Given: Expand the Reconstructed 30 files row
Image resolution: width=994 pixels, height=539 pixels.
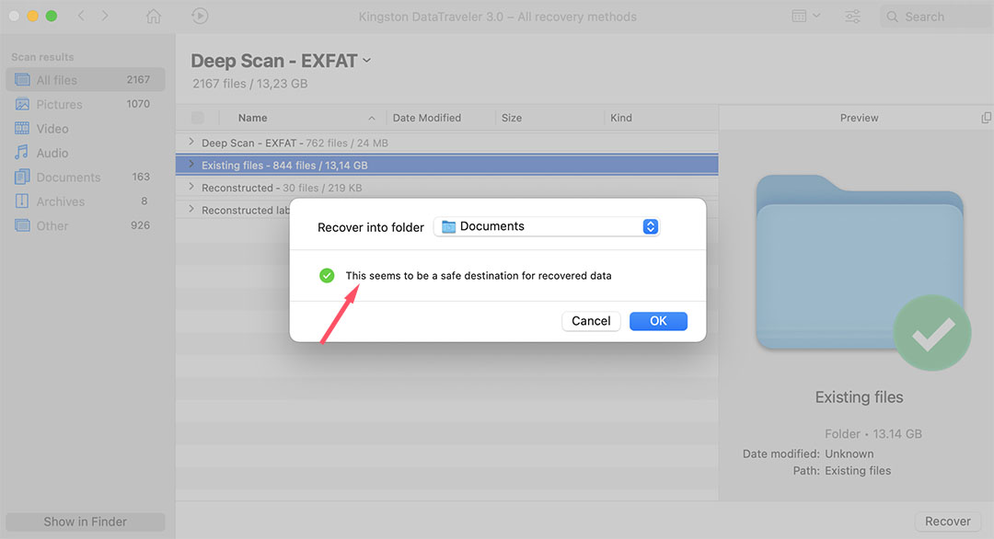Looking at the screenshot, I should 191,188.
